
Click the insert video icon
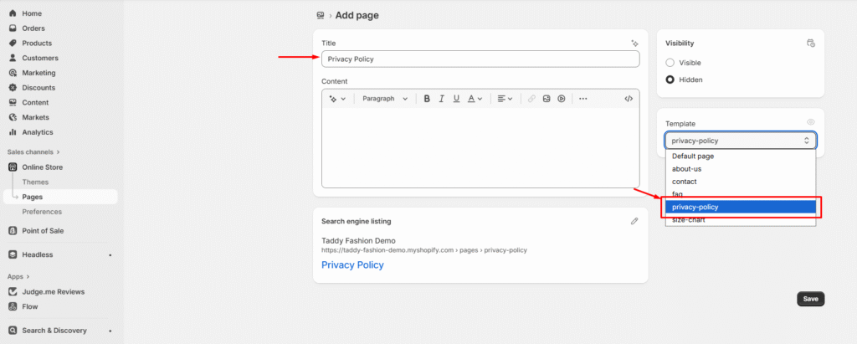coord(562,99)
